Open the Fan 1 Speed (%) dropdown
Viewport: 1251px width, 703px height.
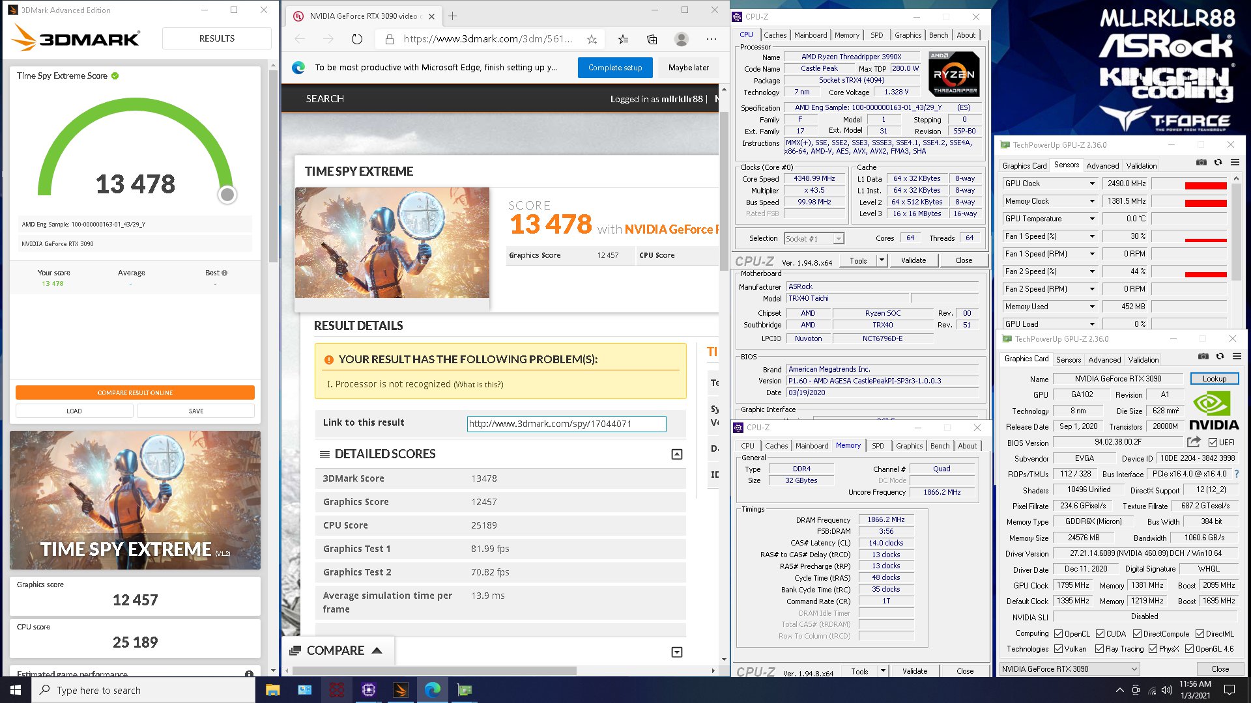click(1093, 236)
